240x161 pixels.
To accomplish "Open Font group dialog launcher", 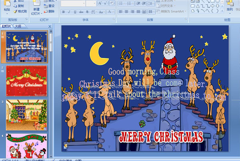I will pyautogui.click(x=114, y=19).
